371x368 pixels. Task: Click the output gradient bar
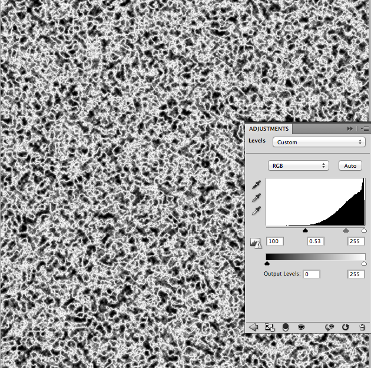pos(316,257)
